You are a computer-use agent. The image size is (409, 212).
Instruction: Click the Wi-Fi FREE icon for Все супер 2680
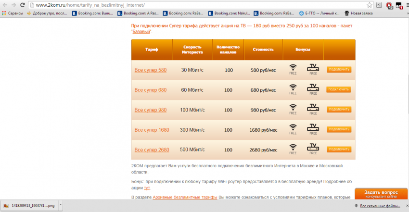(293, 149)
